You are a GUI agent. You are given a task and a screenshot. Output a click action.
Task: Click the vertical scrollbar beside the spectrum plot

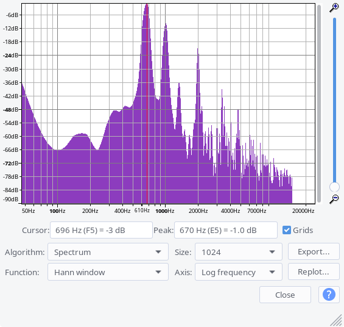tap(319, 103)
